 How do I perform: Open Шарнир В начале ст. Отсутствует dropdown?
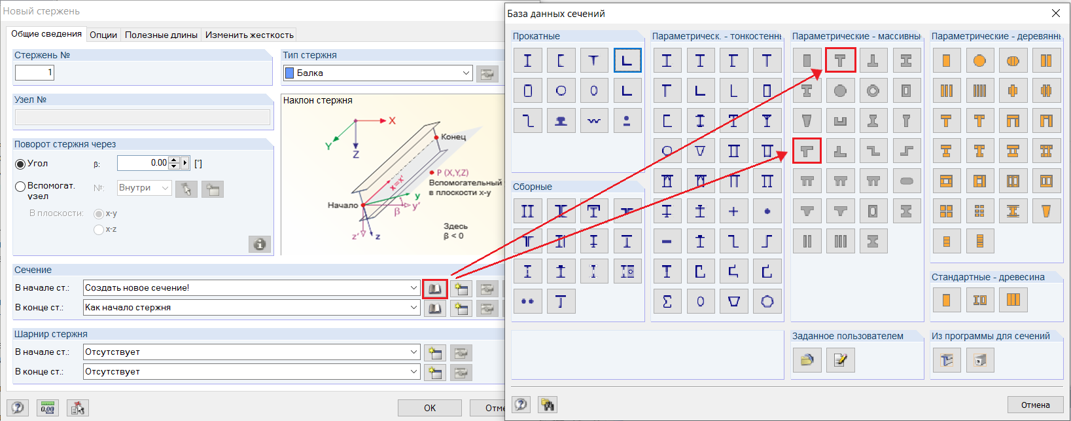coord(413,352)
